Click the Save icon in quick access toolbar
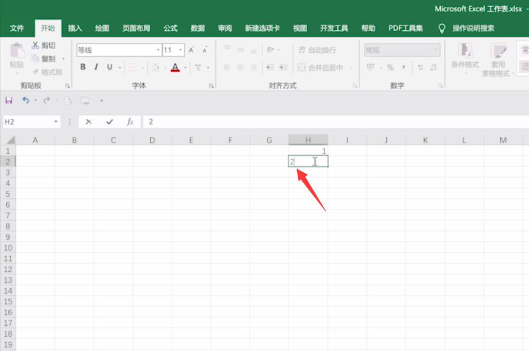The image size is (529, 351). 9,100
